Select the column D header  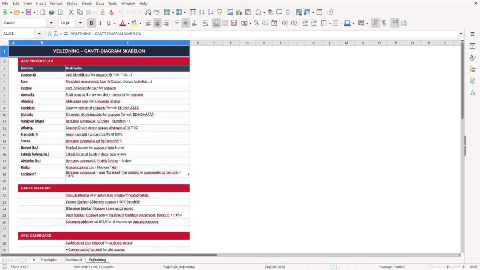tap(198, 43)
